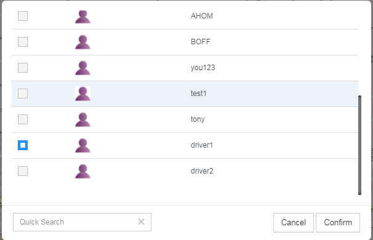
Task: Click the BOFF user avatar icon
Action: tap(82, 42)
